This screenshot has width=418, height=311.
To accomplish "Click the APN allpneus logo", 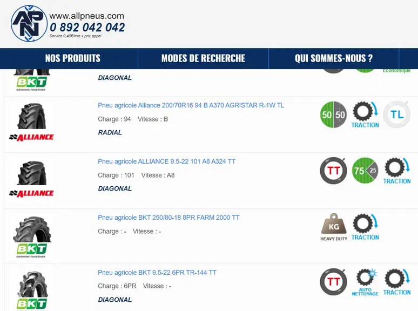I will point(29,23).
